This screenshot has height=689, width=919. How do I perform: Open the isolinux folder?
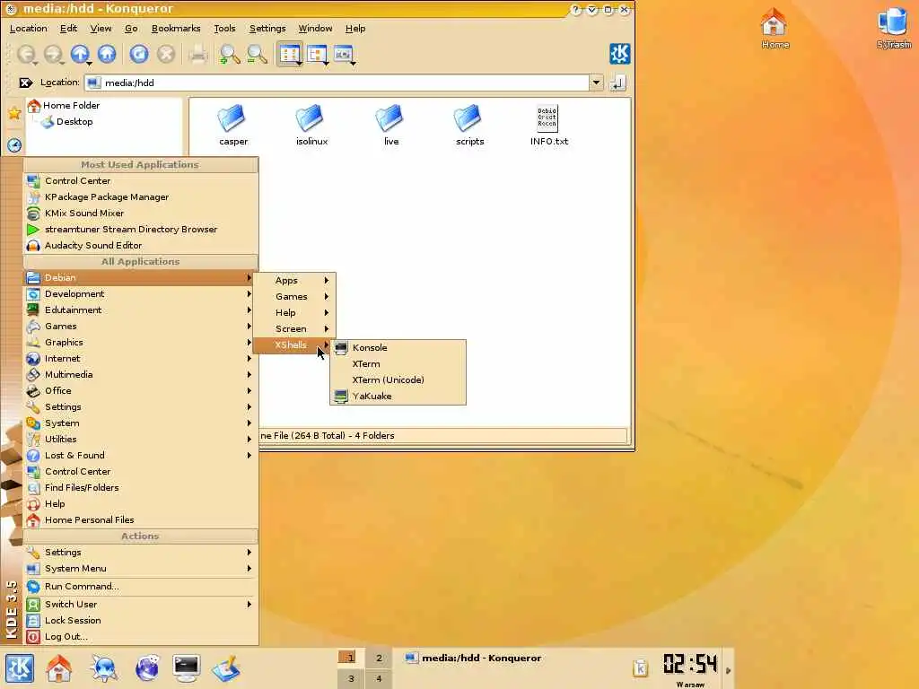coord(311,125)
